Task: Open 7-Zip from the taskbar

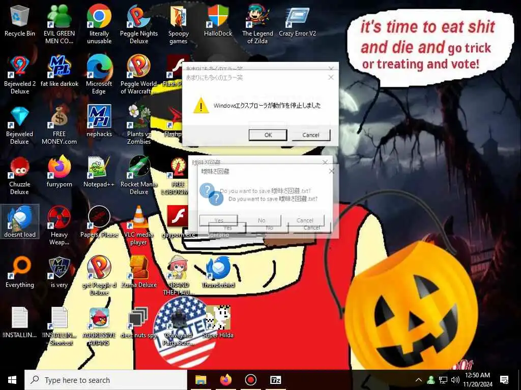Action: pos(276,380)
